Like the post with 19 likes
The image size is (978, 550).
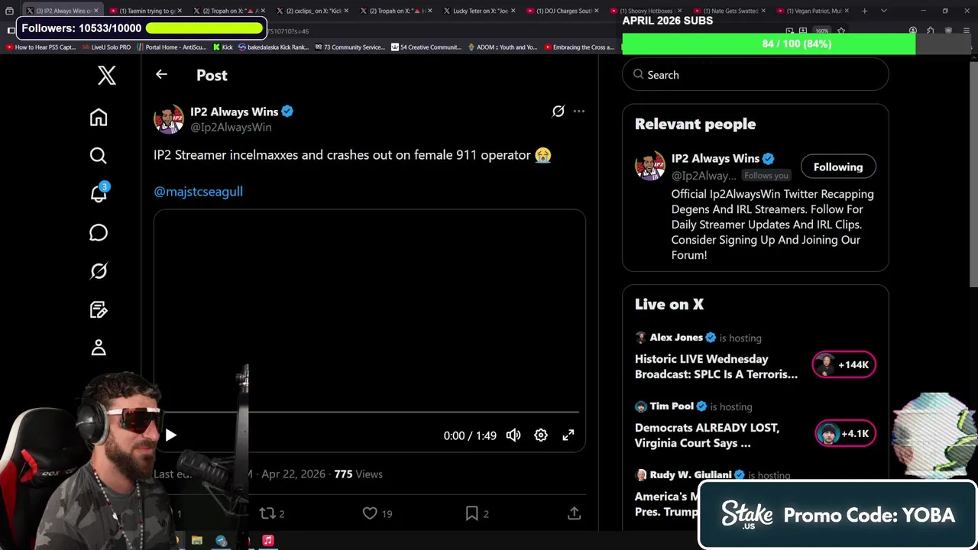pos(377,513)
